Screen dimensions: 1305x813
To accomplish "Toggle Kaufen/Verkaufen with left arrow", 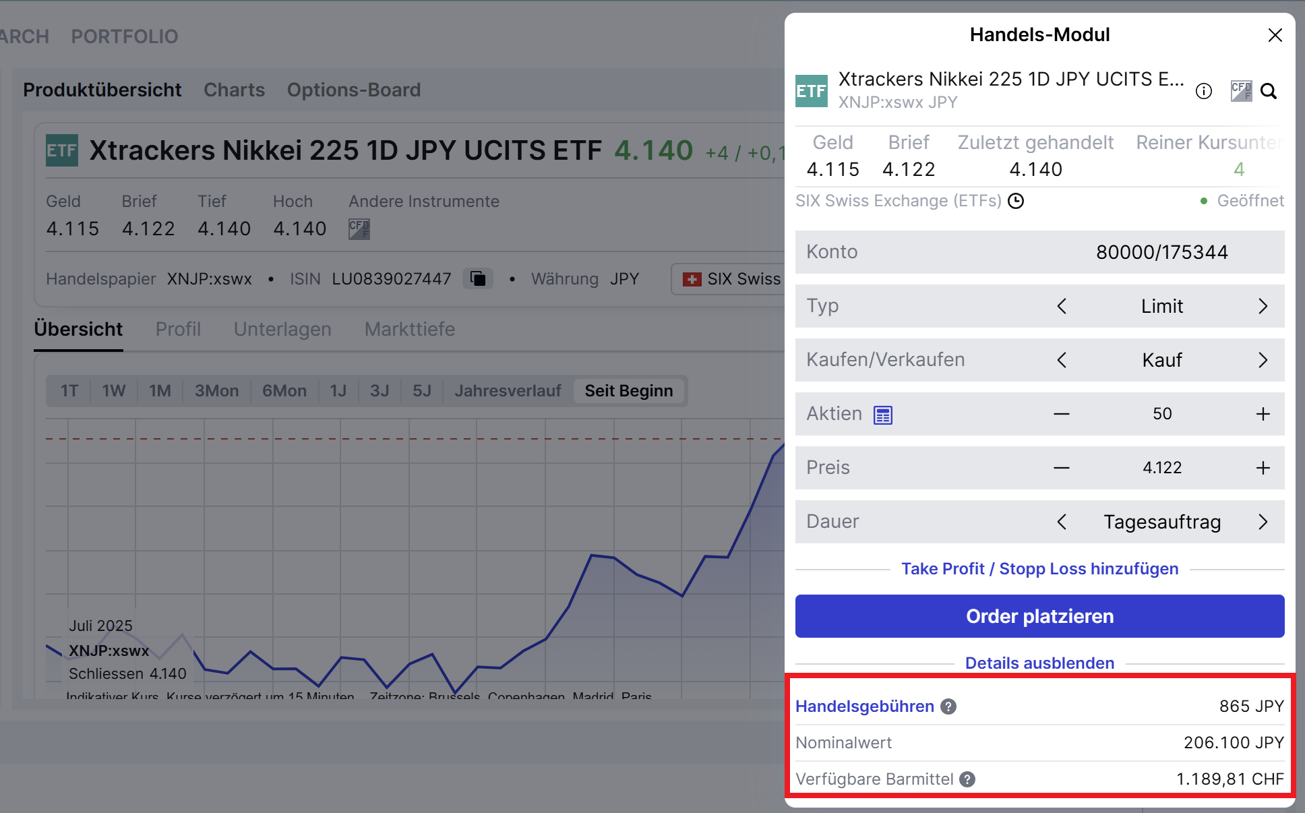I will click(x=1062, y=360).
